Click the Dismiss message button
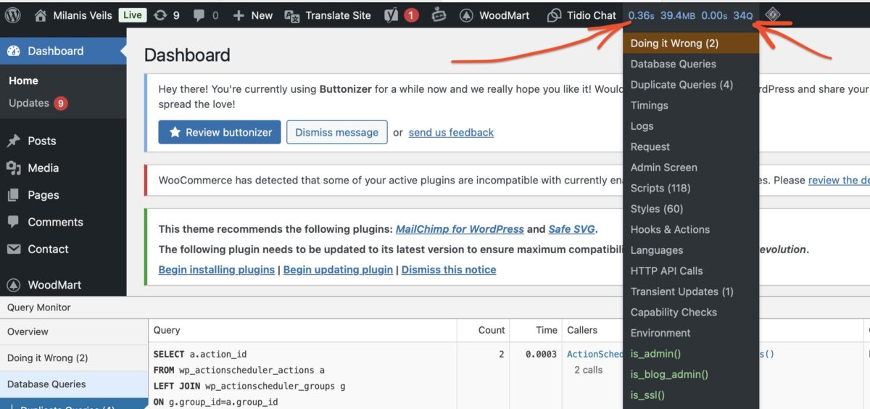870x409 pixels. pyautogui.click(x=337, y=132)
